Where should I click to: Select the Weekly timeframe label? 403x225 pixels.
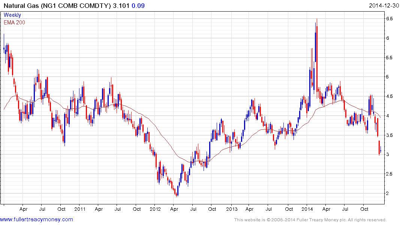click(x=12, y=15)
